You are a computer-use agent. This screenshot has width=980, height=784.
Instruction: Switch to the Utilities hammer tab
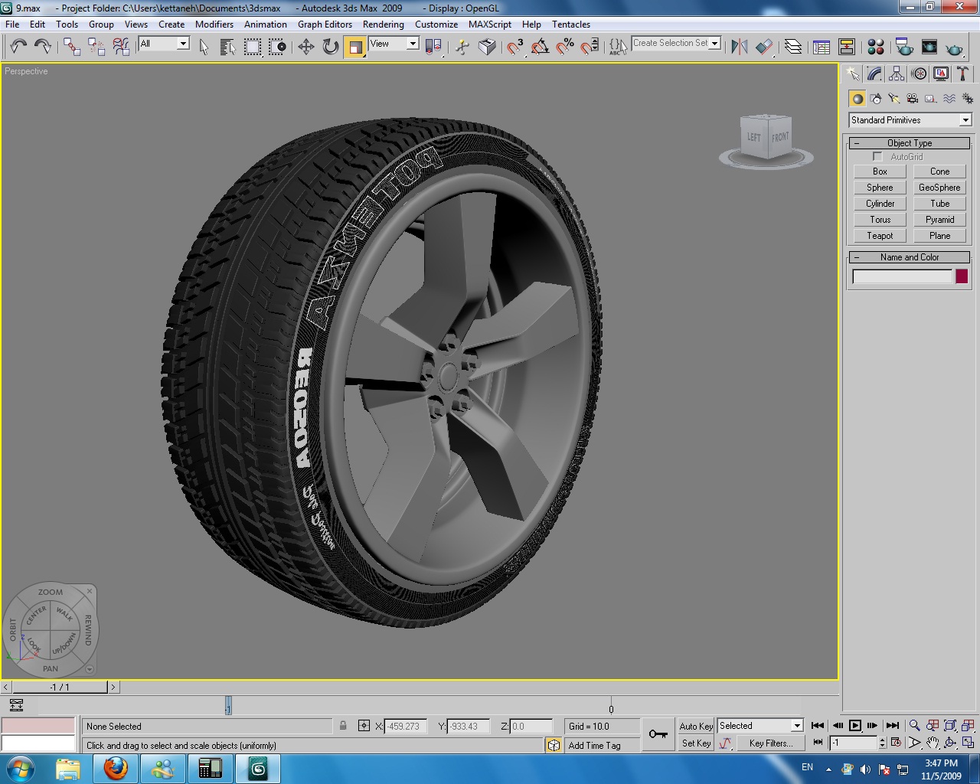coord(963,73)
